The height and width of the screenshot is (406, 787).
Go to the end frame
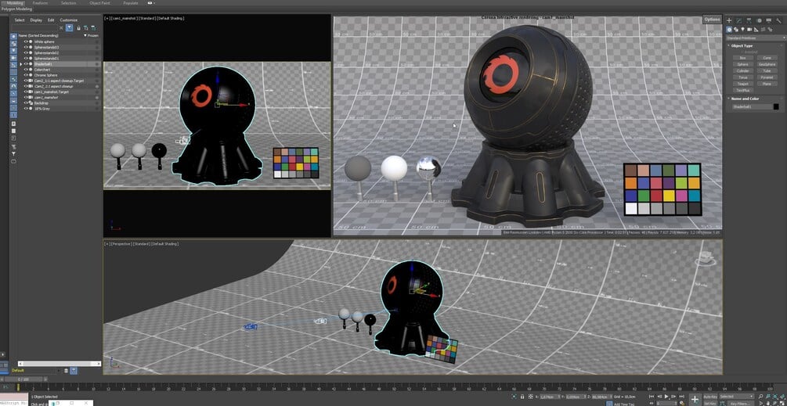(681, 397)
